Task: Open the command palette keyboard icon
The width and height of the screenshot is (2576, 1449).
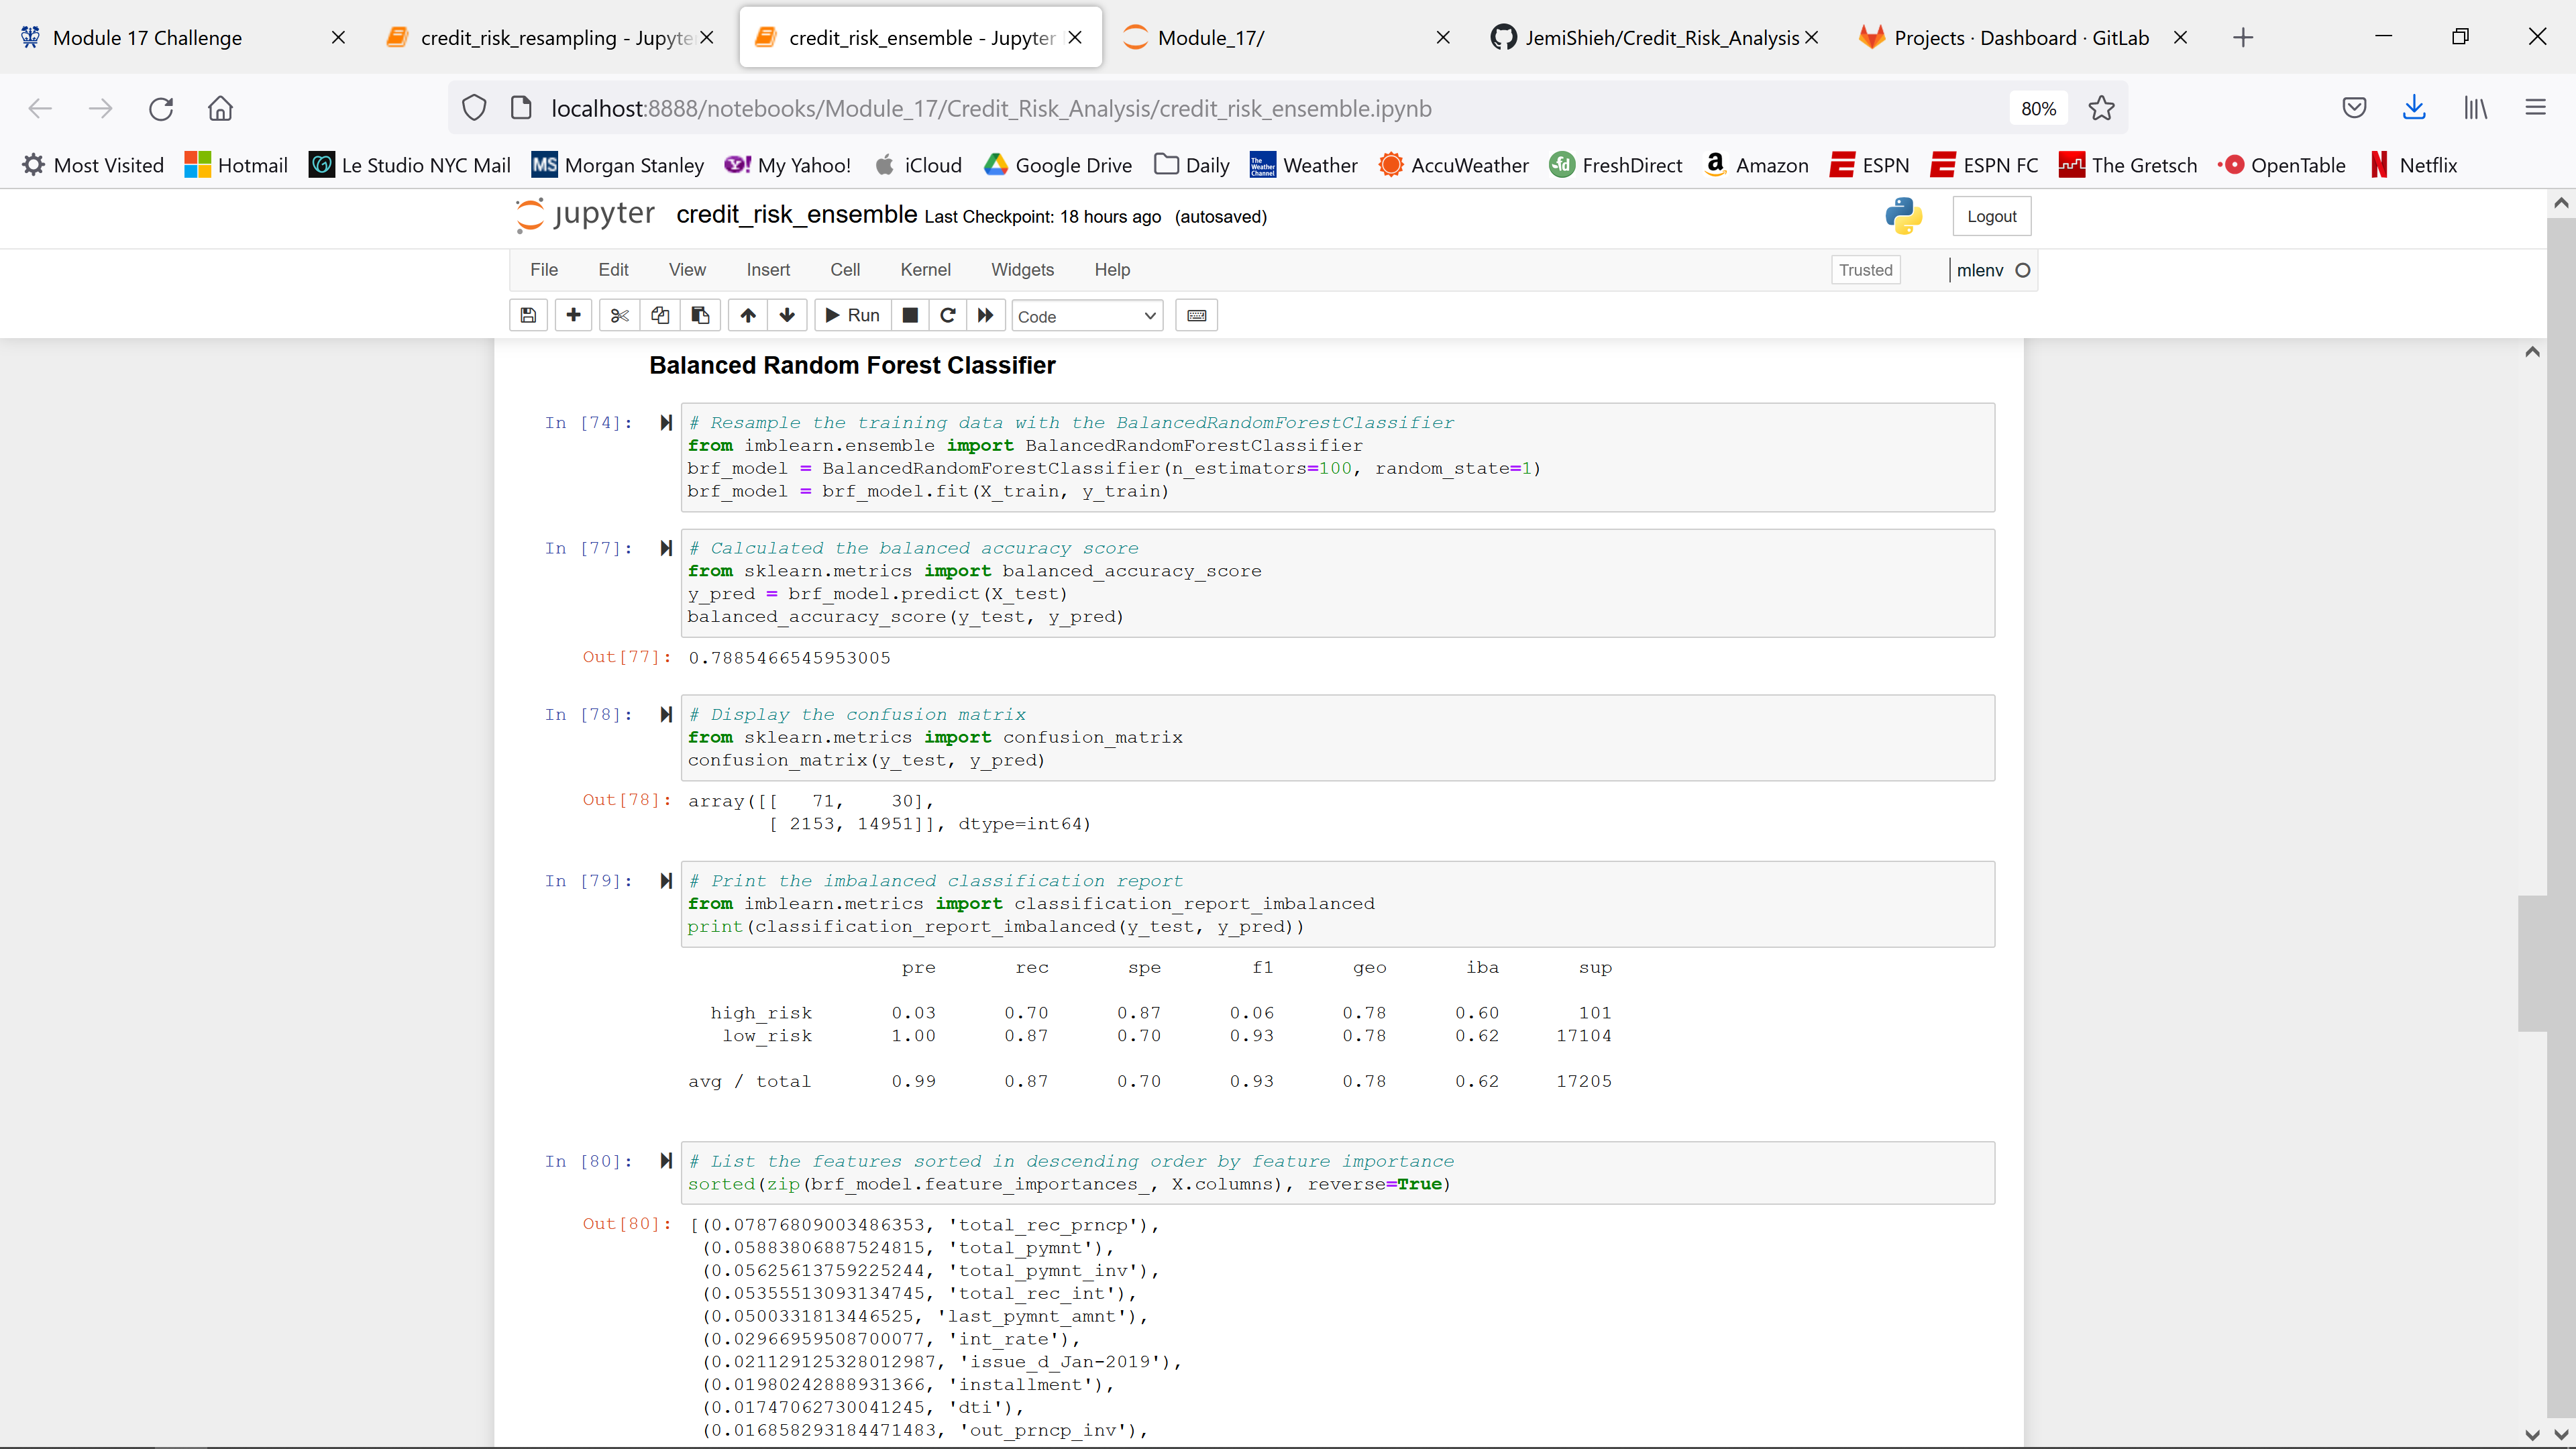Action: tap(1196, 316)
